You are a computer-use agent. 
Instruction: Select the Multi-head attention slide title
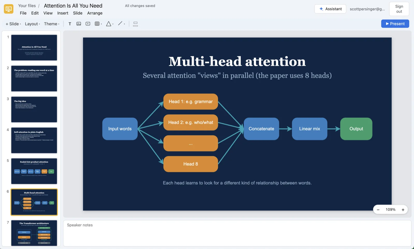point(237,61)
